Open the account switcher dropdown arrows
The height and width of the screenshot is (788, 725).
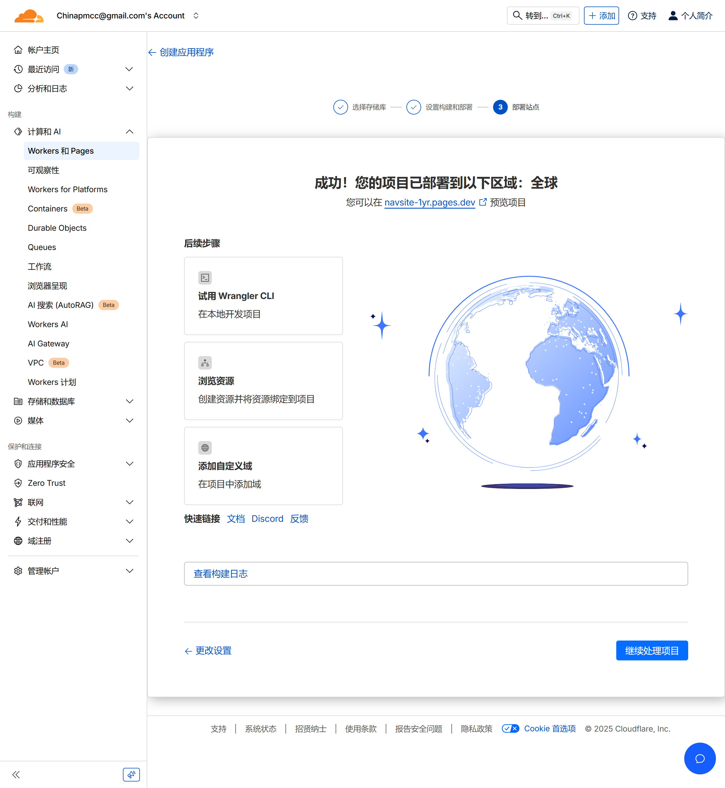pos(196,16)
